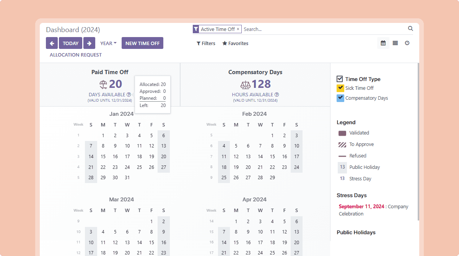Click the New Time Off button
The height and width of the screenshot is (256, 459).
point(142,43)
